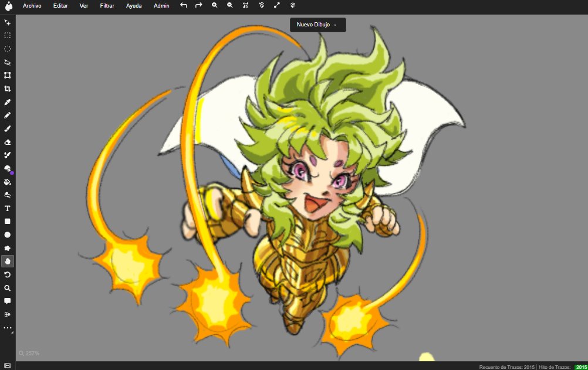Select the Text tool
Image resolution: width=588 pixels, height=370 pixels.
tap(7, 208)
